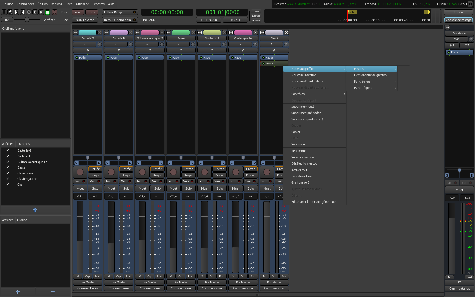This screenshot has height=297, width=475.
Task: Toggle loop playback icon
Action: tap(29, 12)
